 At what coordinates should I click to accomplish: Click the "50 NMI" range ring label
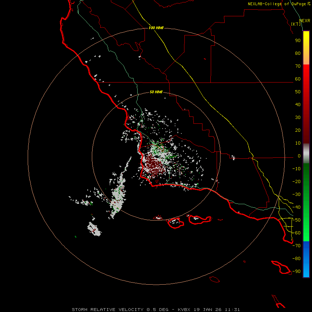156,92
